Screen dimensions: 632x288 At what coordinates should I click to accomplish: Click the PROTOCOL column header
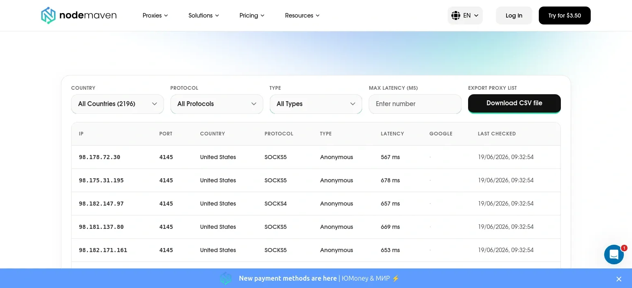279,134
